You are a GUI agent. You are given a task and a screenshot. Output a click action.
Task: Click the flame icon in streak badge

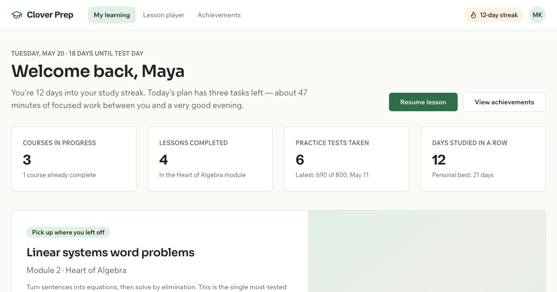pyautogui.click(x=473, y=15)
